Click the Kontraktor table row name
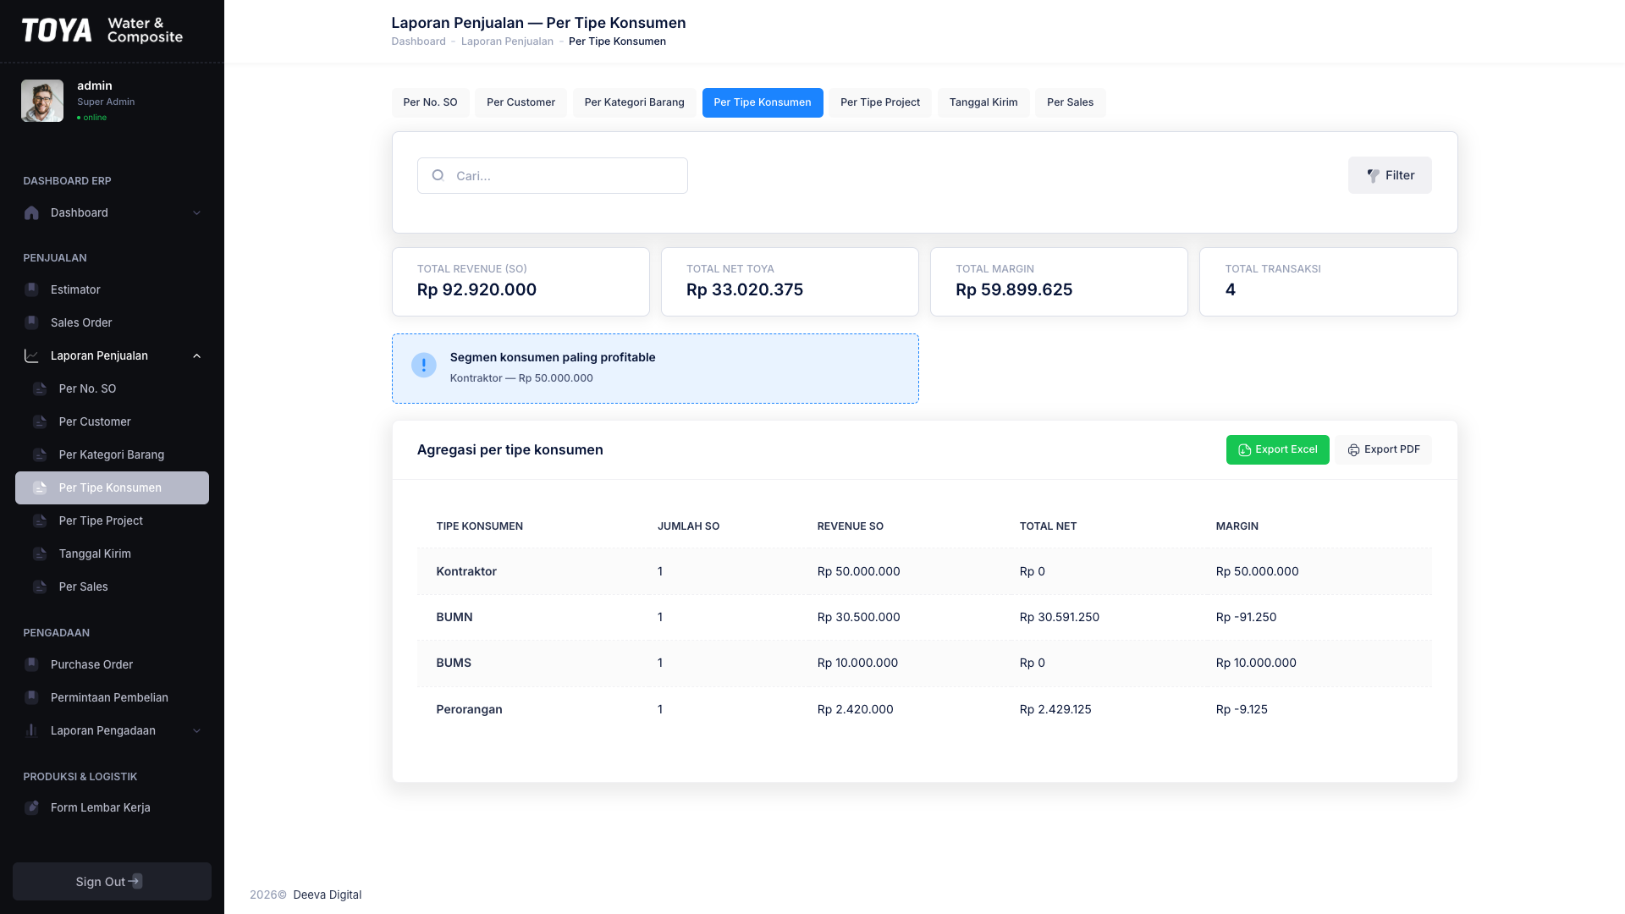The image size is (1625, 914). pyautogui.click(x=466, y=571)
